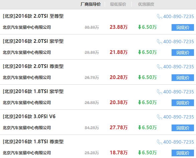Click green 6.50万 discount in 至尊型 row
196x158 pixels.
pyautogui.click(x=149, y=27)
